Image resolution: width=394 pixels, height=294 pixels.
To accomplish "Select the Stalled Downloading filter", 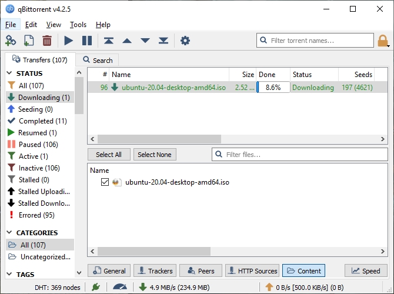I will click(40, 203).
